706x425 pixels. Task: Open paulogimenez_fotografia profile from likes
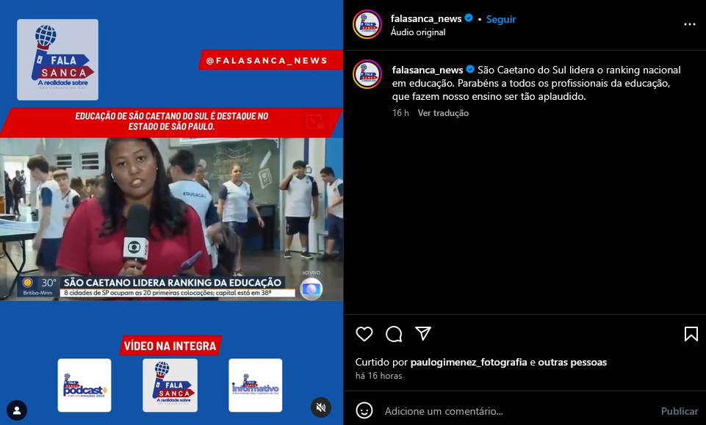(x=468, y=362)
